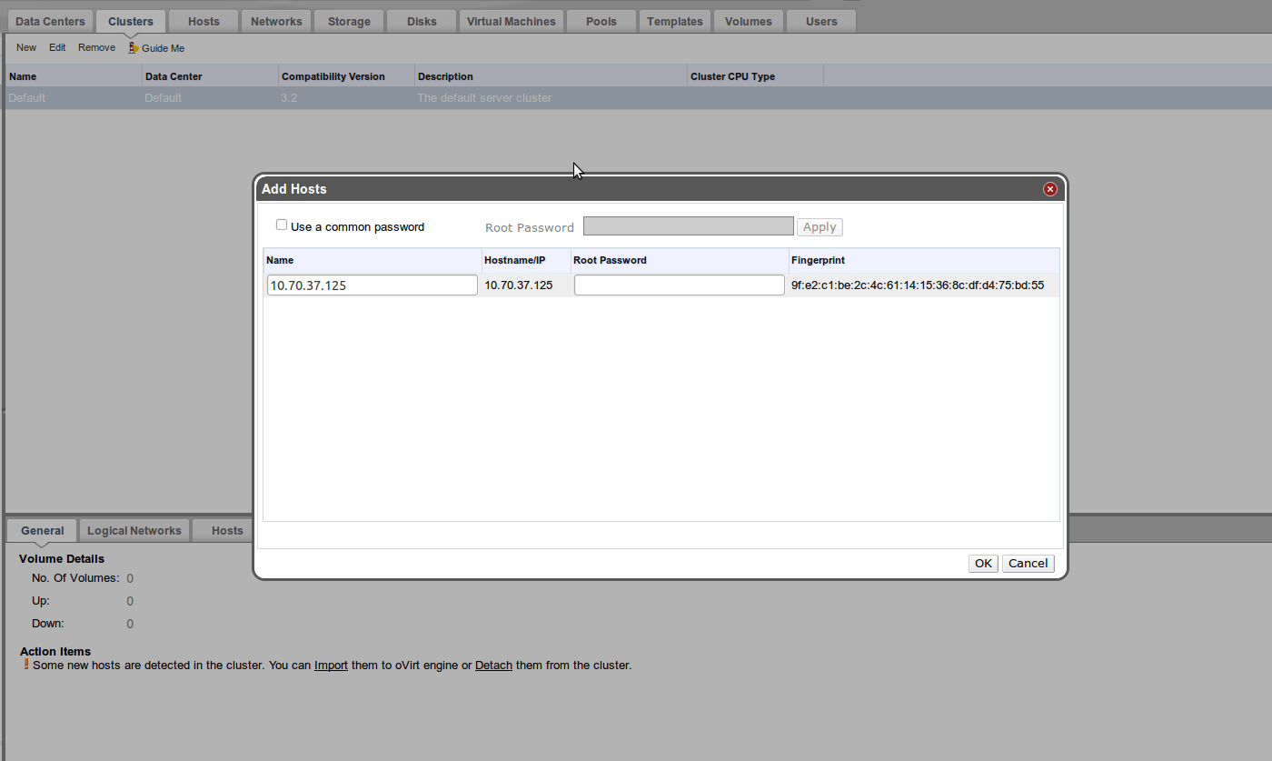Viewport: 1272px width, 761px height.
Task: Click New in the clusters toolbar
Action: point(26,47)
